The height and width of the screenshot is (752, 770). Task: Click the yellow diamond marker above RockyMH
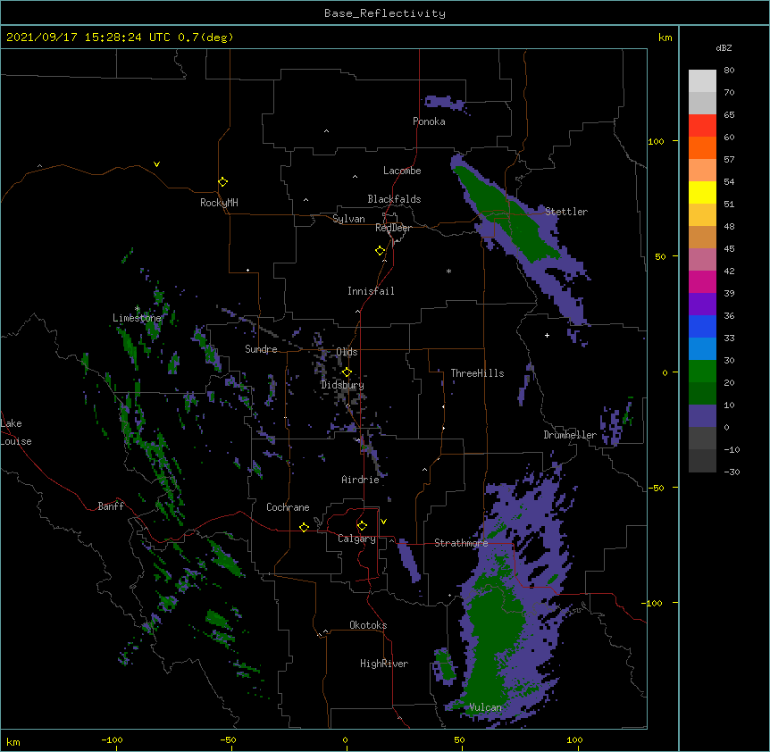pos(222,182)
